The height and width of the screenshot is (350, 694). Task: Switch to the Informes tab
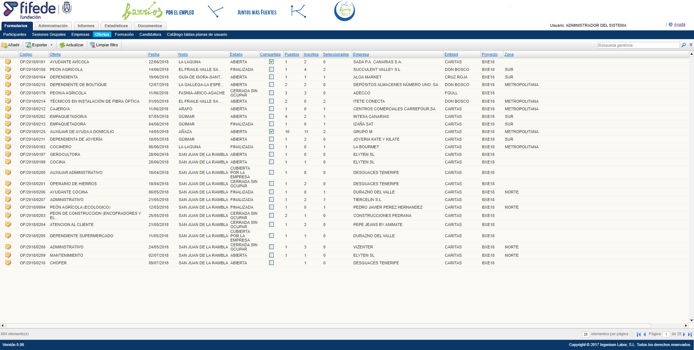[x=86, y=26]
